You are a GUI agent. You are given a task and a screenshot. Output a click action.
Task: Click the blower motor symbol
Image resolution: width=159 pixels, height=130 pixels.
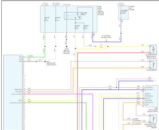click(153, 49)
